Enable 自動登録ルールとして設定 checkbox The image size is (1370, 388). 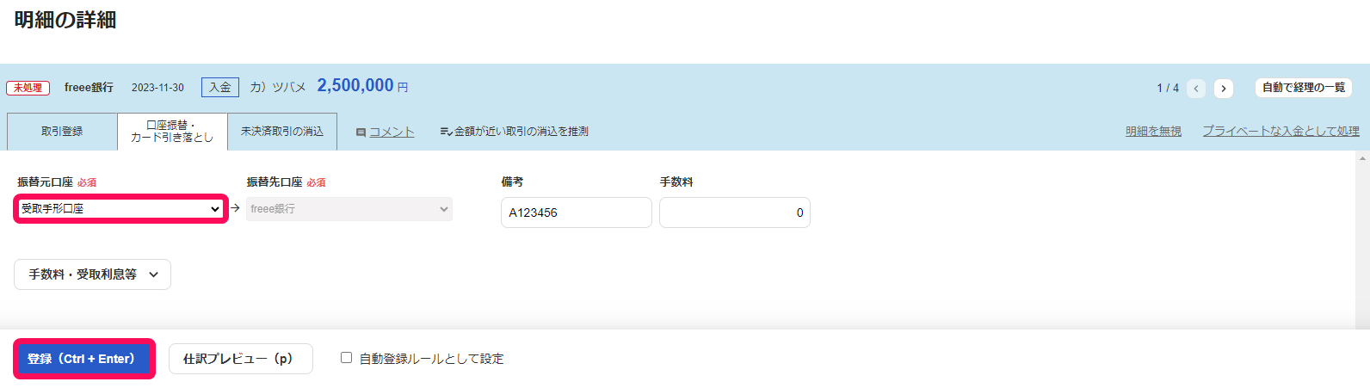coord(346,358)
